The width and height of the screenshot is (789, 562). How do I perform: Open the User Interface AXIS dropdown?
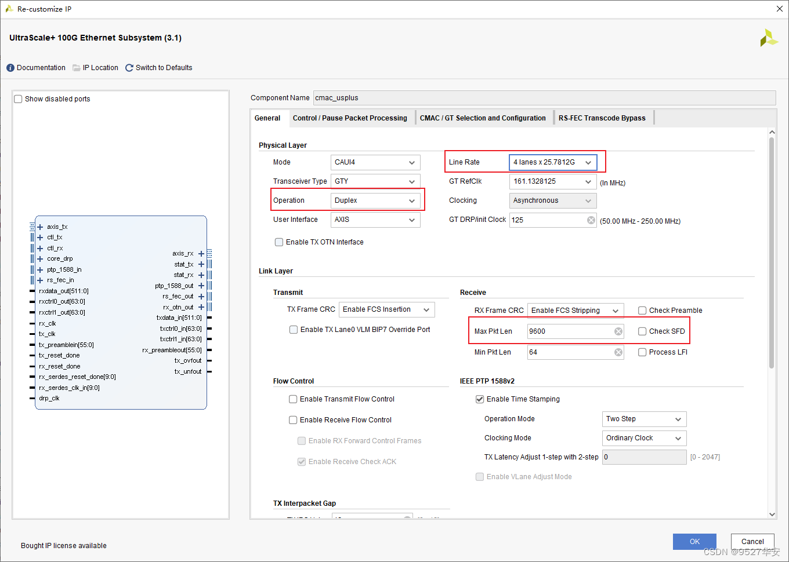coord(375,220)
